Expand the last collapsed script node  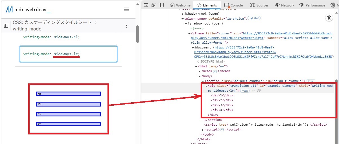click(203, 130)
